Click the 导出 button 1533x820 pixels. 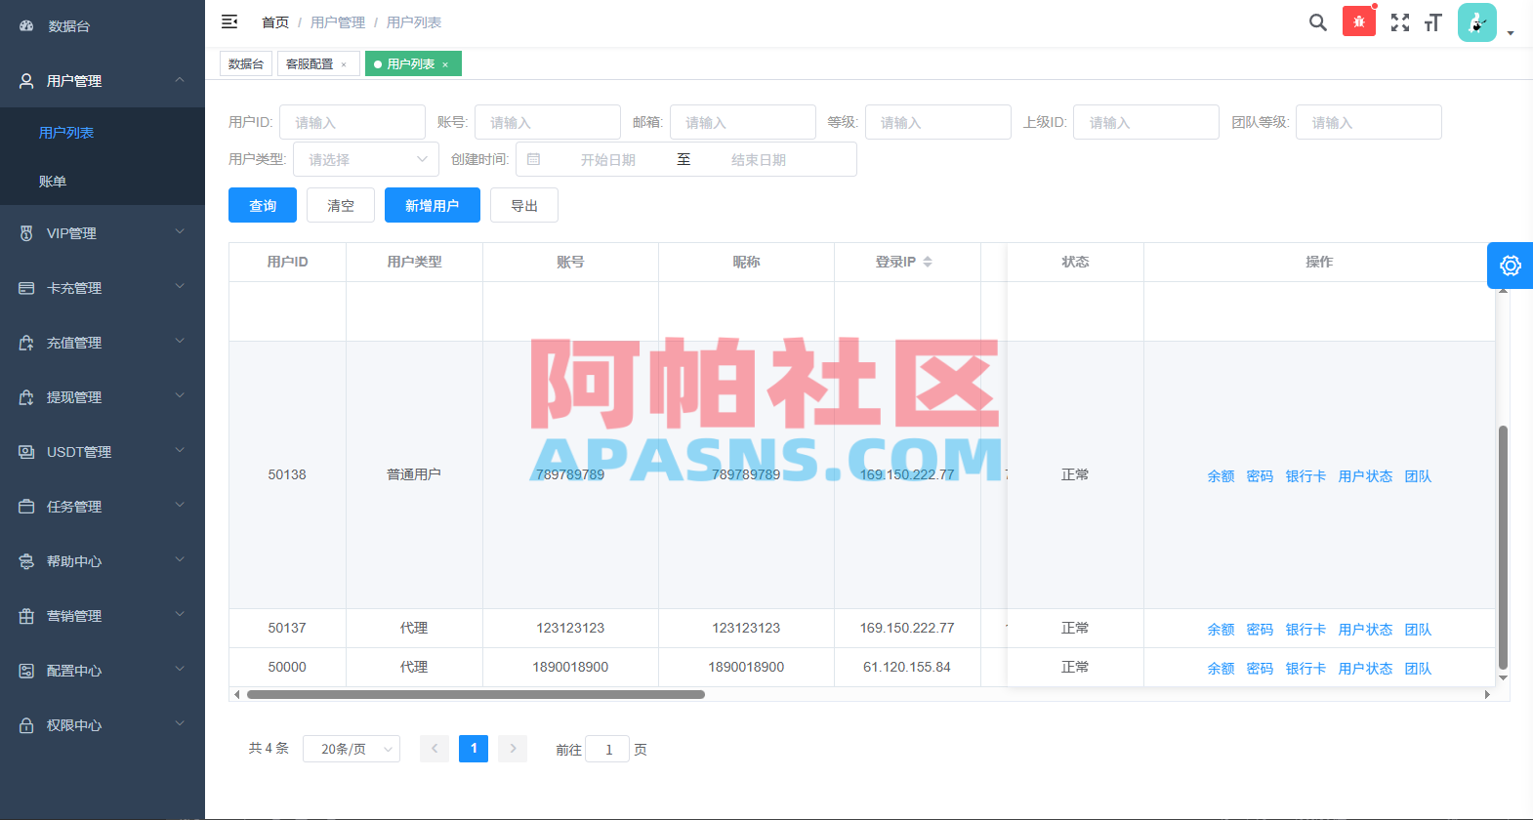[524, 205]
